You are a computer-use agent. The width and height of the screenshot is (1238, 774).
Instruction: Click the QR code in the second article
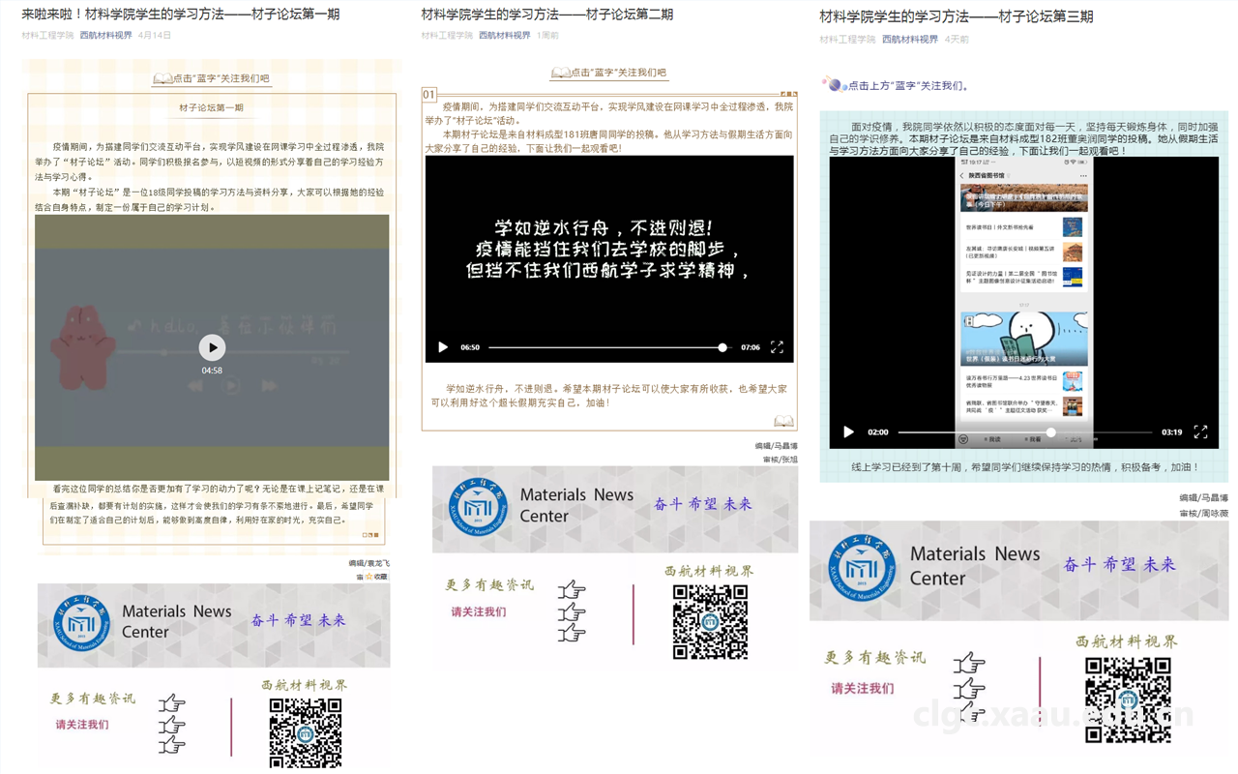click(x=710, y=622)
